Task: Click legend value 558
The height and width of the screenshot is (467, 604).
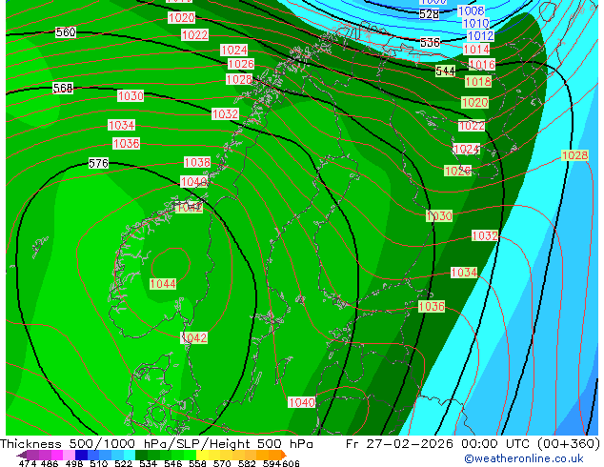Action: (x=197, y=463)
